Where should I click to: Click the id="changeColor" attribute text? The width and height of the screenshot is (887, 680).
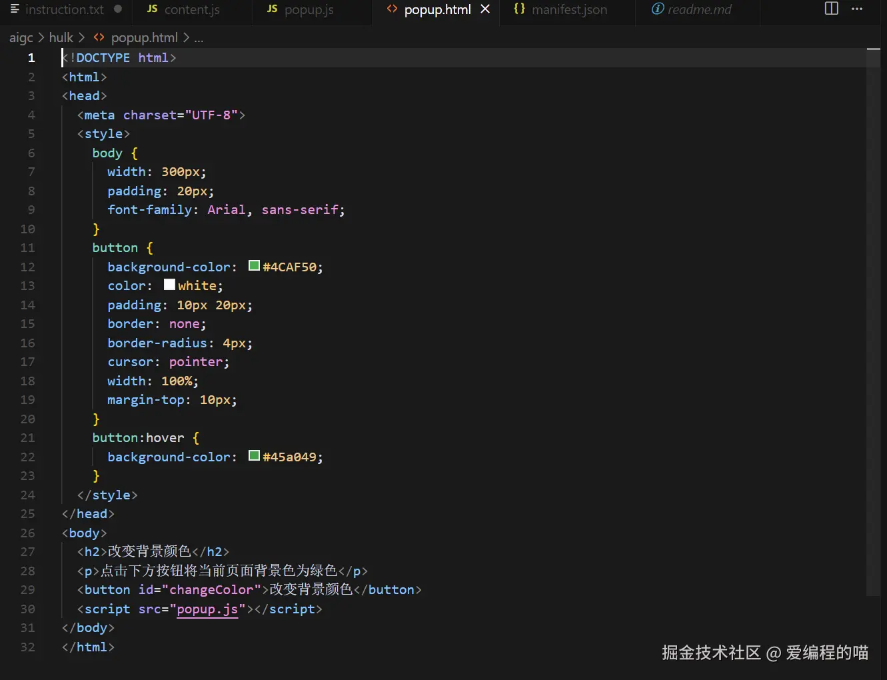tap(200, 590)
